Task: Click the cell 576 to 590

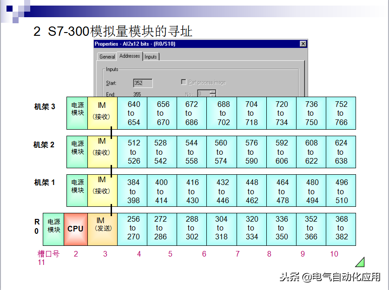Action: (252, 152)
